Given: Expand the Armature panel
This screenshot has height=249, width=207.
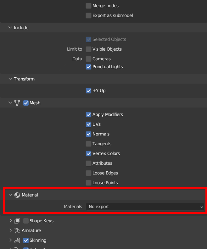Looking at the screenshot, I should pos(10,230).
